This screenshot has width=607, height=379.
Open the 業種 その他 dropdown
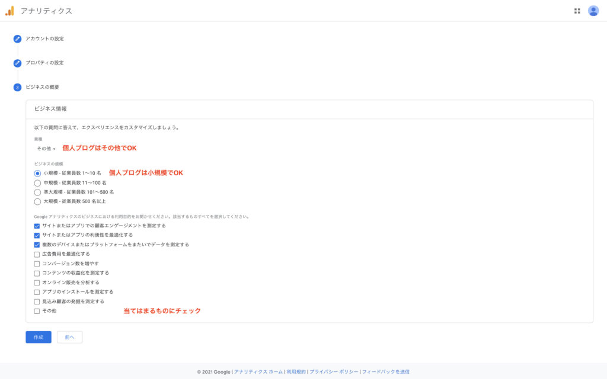pyautogui.click(x=46, y=149)
